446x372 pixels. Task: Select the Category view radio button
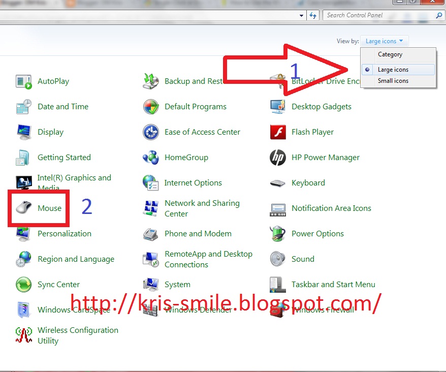point(390,54)
